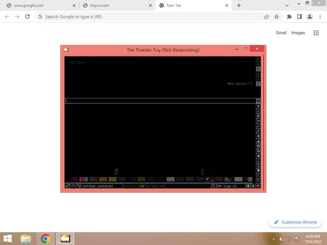Open the rainbow renderer options icon

click(x=253, y=186)
